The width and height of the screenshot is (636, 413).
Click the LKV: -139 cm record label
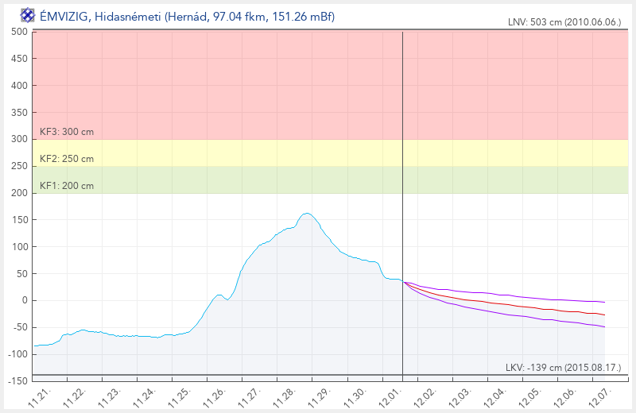(x=562, y=367)
